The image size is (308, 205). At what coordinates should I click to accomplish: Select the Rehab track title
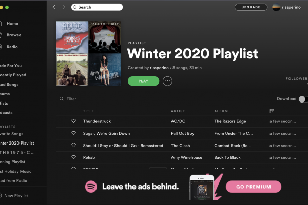89,157
